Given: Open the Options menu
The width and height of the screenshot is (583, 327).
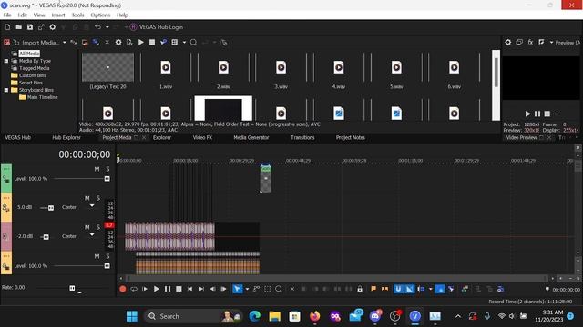Looking at the screenshot, I should tap(100, 15).
